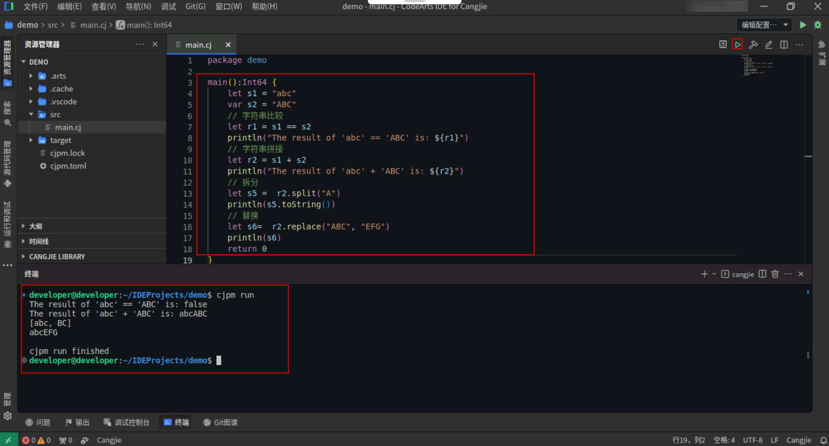Open the 查看(V) menu
Viewport: 829px width, 446px height.
pos(104,6)
